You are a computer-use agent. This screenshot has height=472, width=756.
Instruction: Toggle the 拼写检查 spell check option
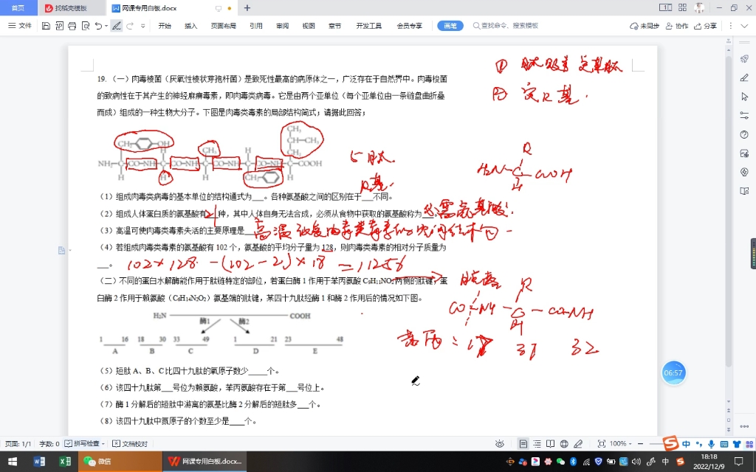coord(84,443)
